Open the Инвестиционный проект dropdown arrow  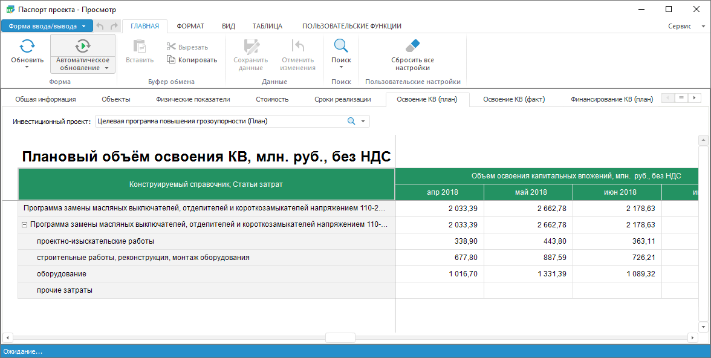click(x=363, y=122)
